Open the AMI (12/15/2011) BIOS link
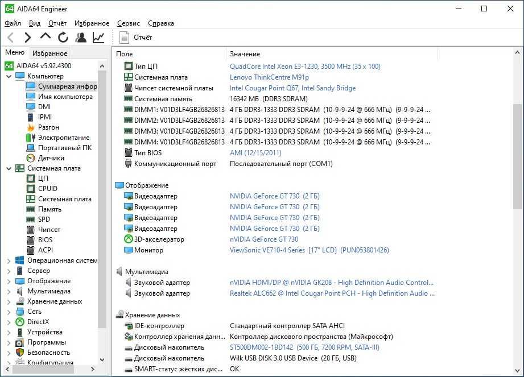Viewport: 524px width, 377px height. click(x=255, y=153)
